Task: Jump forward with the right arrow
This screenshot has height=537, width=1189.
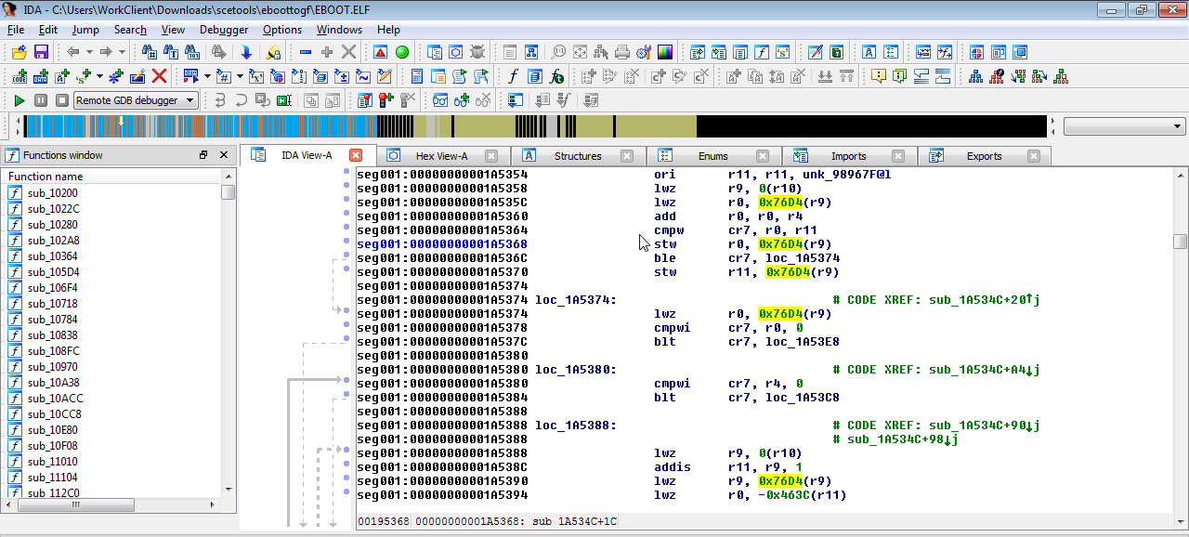Action: [x=106, y=52]
